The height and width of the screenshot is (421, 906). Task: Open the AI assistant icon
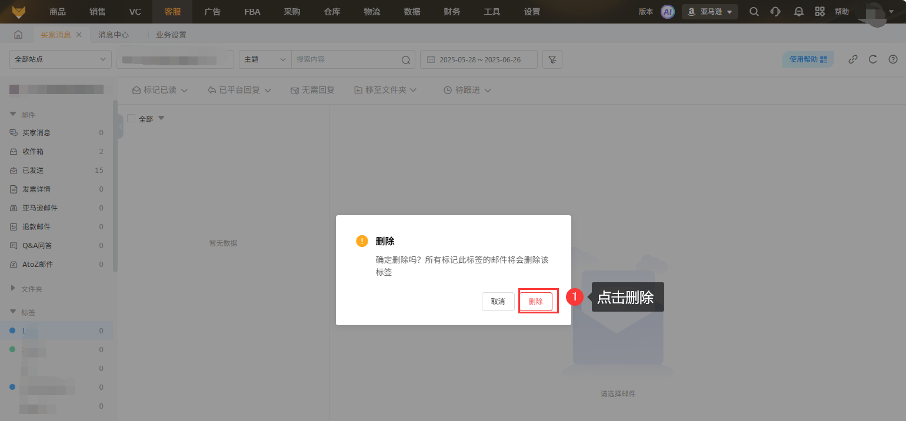(667, 12)
